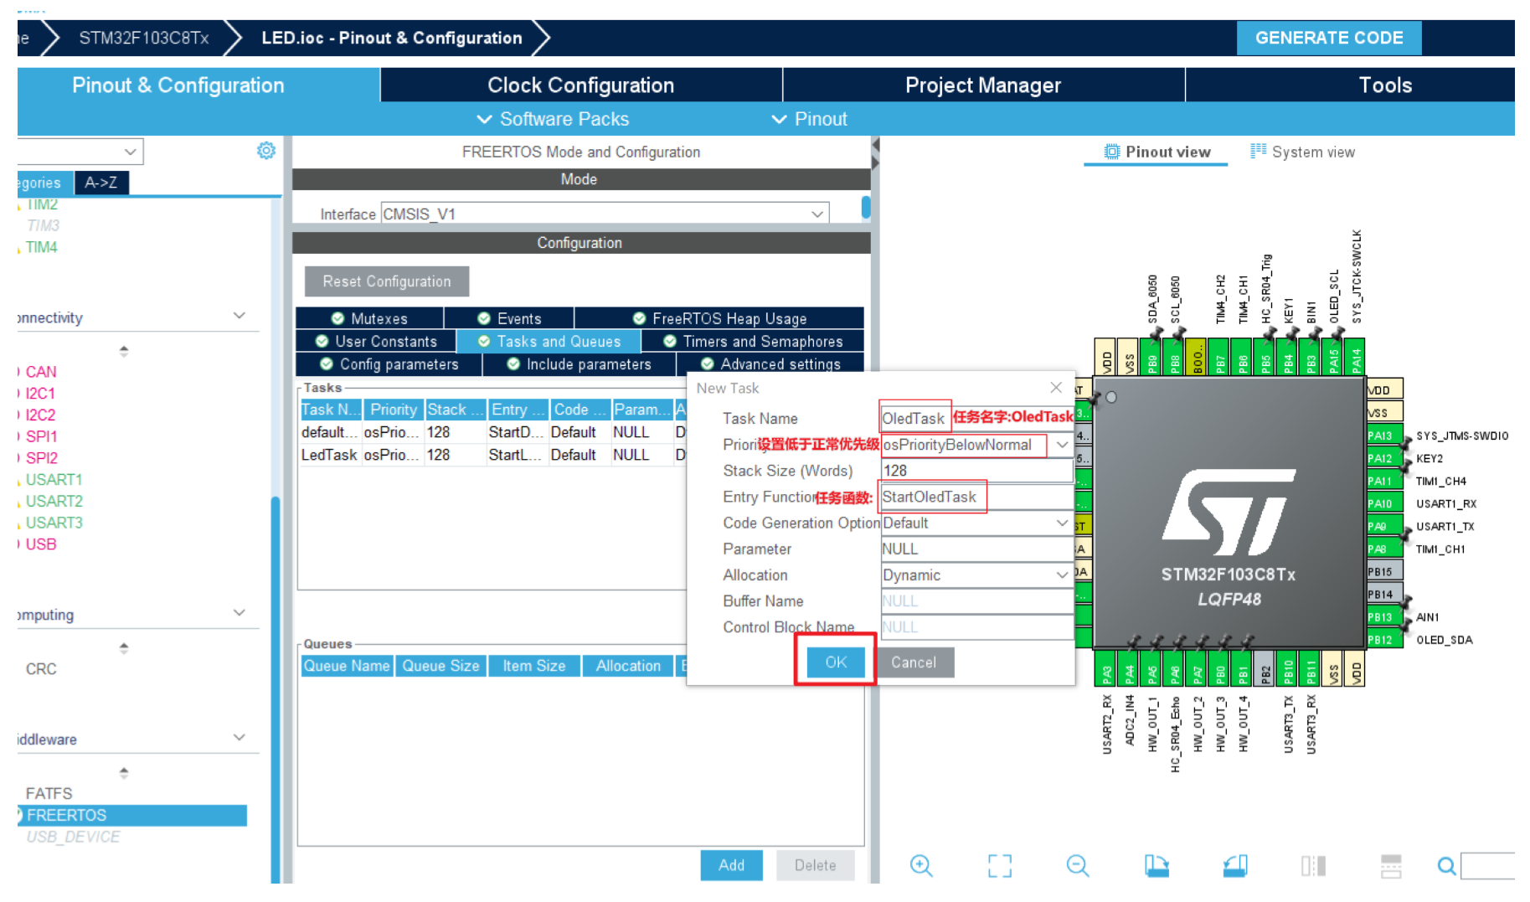Image resolution: width=1530 pixels, height=902 pixels.
Task: Open the Config parameters tab
Action: pos(389,363)
